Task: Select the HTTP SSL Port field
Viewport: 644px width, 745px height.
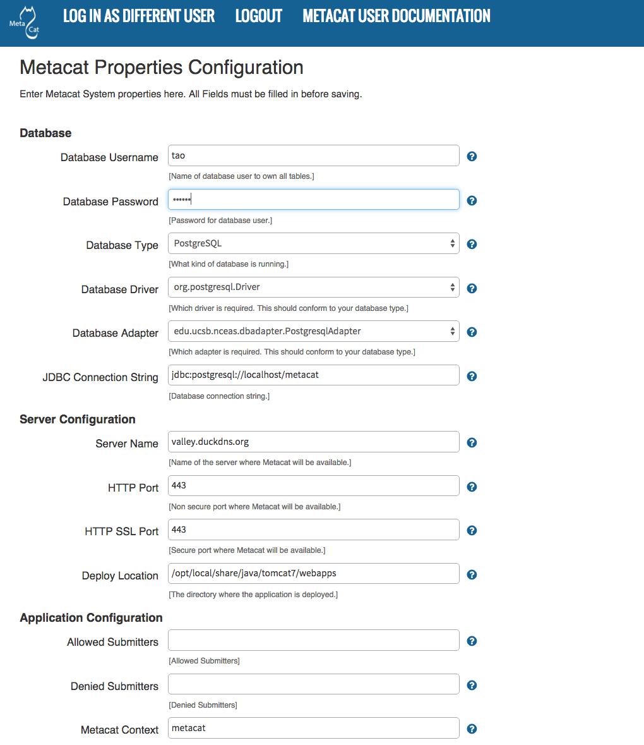Action: click(313, 530)
